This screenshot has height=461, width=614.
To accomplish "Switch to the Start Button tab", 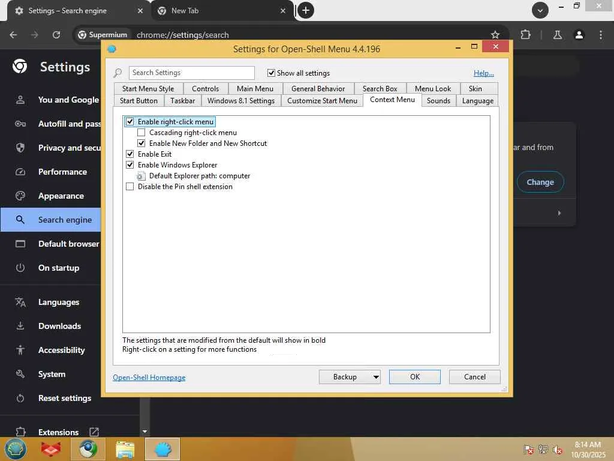I will point(139,101).
